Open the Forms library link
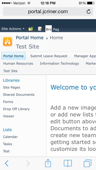The height and width of the screenshot is (170, 96). (x=8, y=102)
